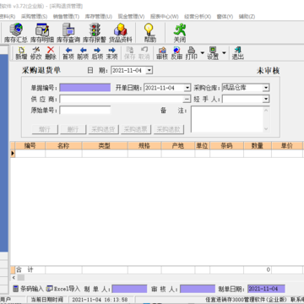Click the 审核人 field
This screenshot has width=304, height=304.
tap(198, 289)
